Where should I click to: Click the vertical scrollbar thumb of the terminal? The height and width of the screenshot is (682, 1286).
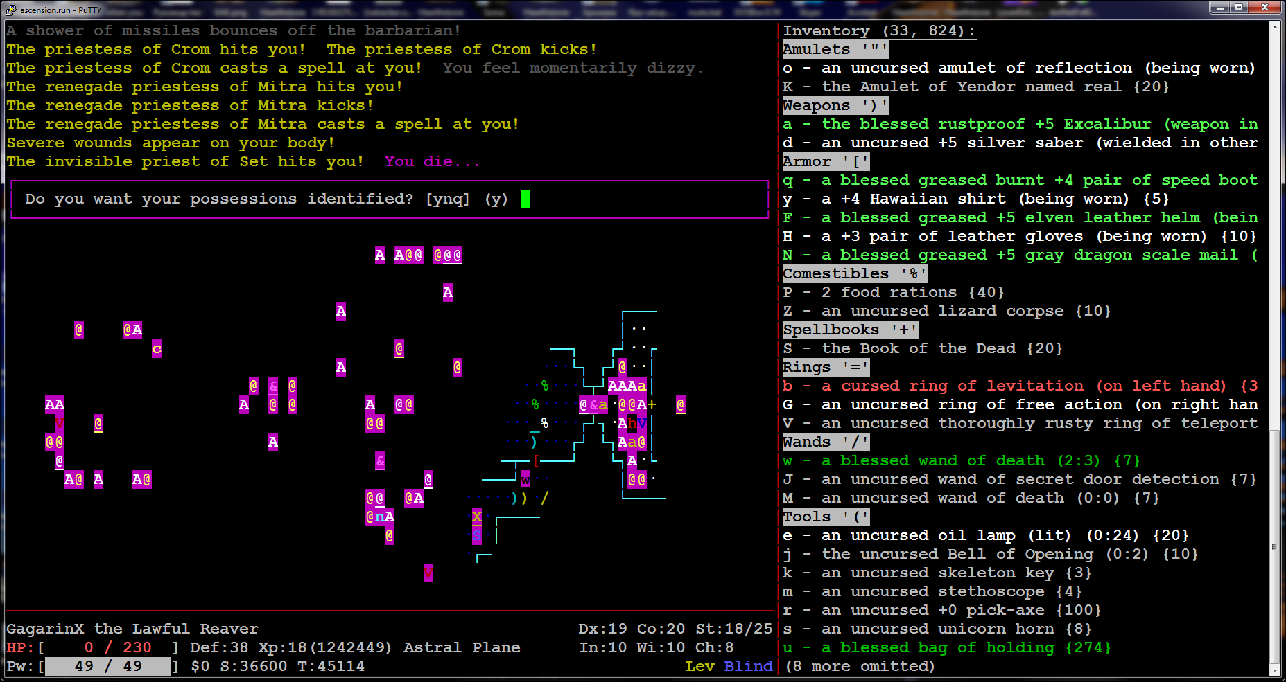(1274, 547)
